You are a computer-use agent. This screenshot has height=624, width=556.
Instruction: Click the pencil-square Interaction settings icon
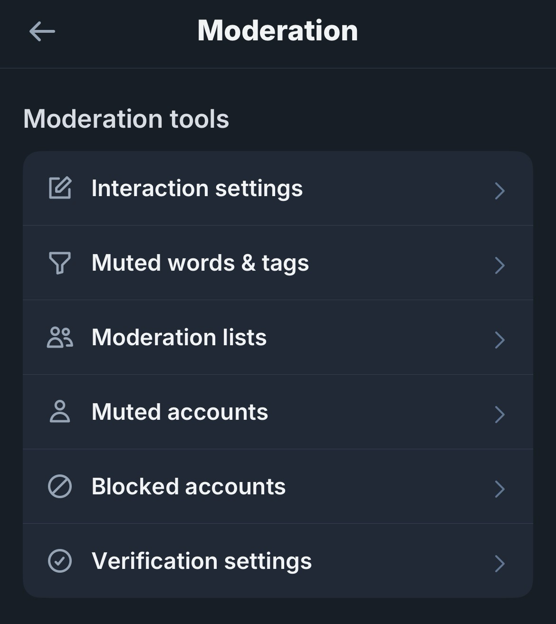click(x=60, y=188)
